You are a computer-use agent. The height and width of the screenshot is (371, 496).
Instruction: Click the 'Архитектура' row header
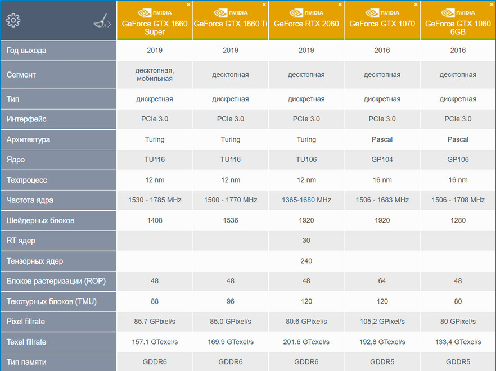[x=28, y=139]
